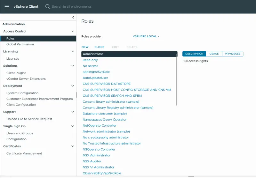Open Global Permissions
The width and height of the screenshot is (256, 178).
20,44
